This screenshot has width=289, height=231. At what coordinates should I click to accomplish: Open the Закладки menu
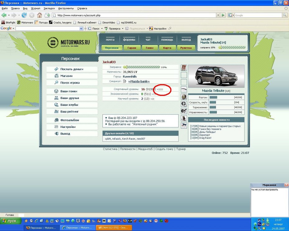(x=49, y=8)
